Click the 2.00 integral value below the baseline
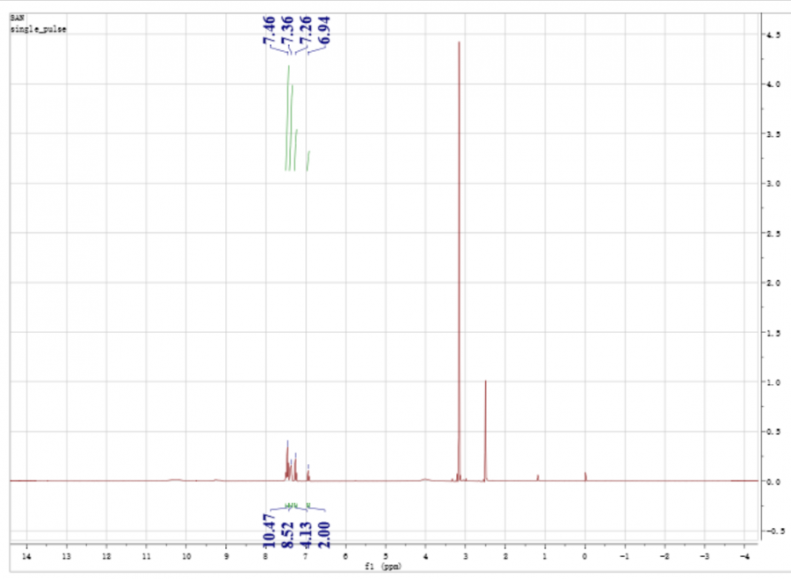 pyautogui.click(x=323, y=535)
